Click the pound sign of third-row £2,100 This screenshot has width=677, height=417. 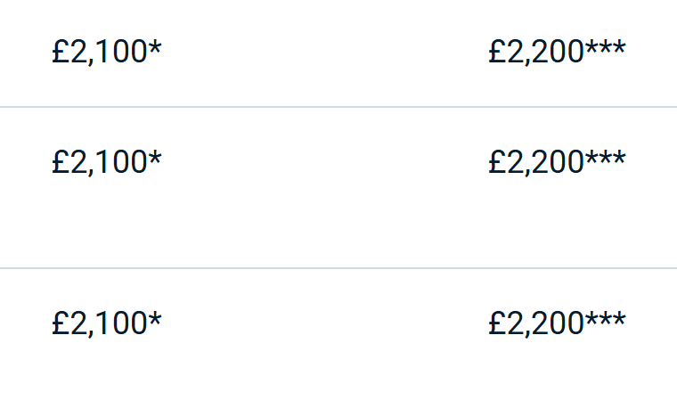click(61, 323)
